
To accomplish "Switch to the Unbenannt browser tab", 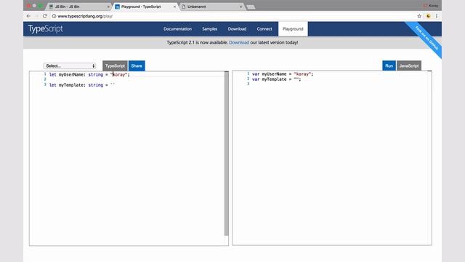I will tap(211, 7).
